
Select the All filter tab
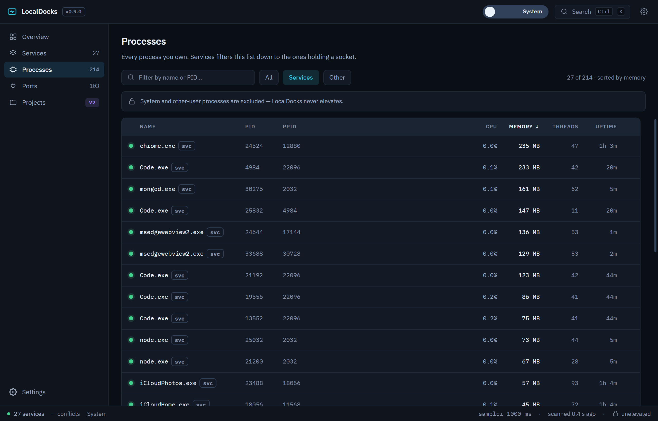pyautogui.click(x=269, y=77)
